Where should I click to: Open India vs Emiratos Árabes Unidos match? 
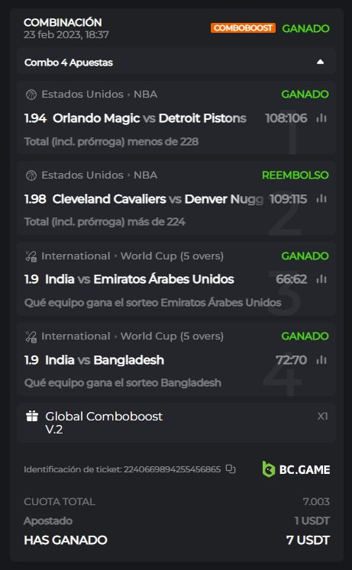point(139,279)
